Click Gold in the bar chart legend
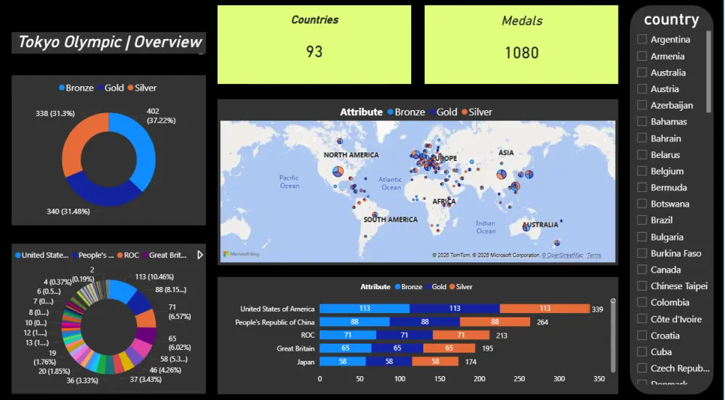The height and width of the screenshot is (400, 725). [436, 287]
